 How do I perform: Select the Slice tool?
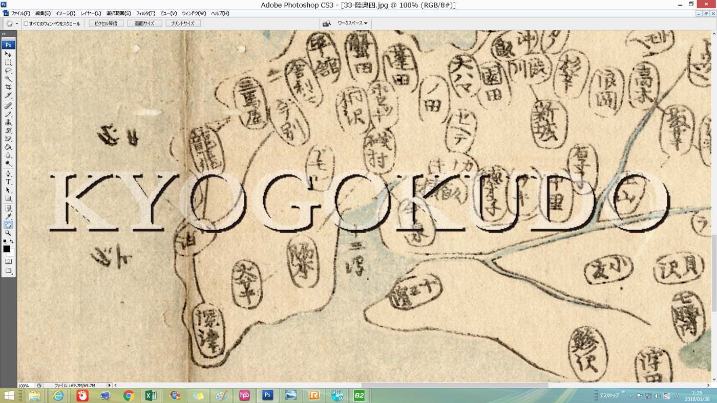[x=8, y=96]
